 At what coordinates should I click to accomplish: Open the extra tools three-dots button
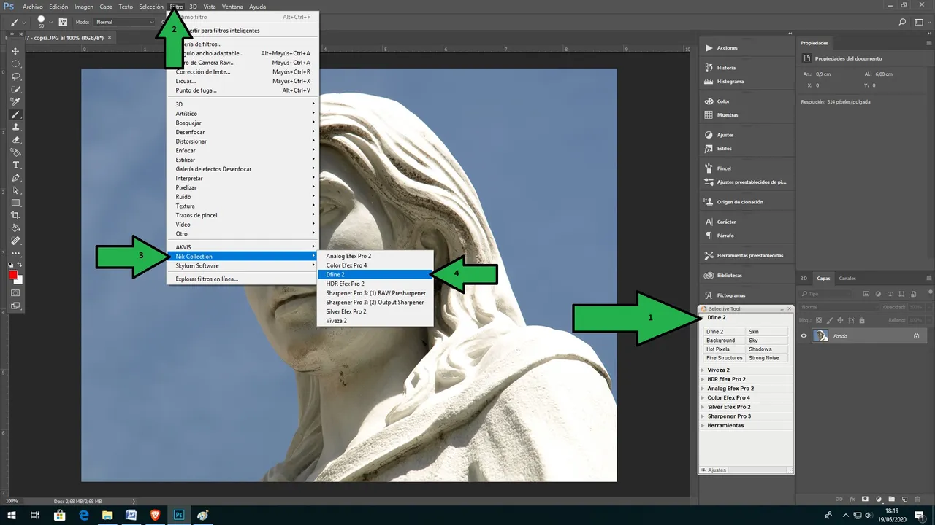pyautogui.click(x=15, y=253)
